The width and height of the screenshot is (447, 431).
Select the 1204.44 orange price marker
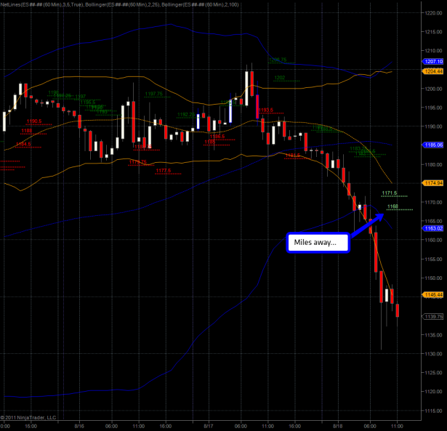(x=432, y=71)
